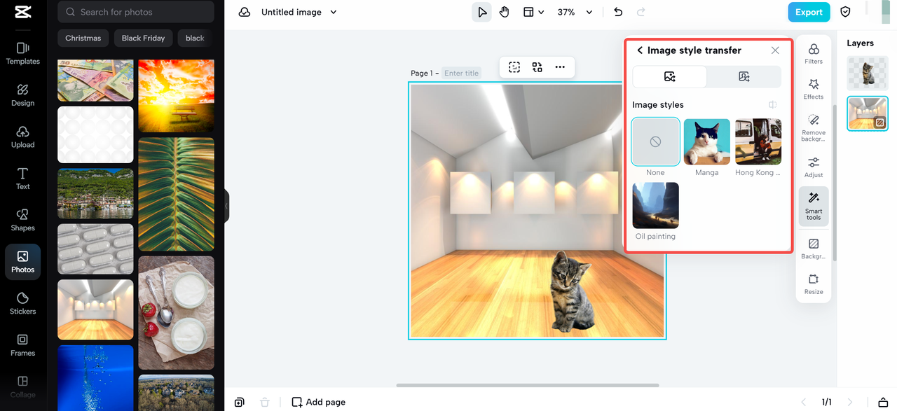The image size is (897, 411).
Task: Click the delete page trash icon
Action: pyautogui.click(x=264, y=402)
